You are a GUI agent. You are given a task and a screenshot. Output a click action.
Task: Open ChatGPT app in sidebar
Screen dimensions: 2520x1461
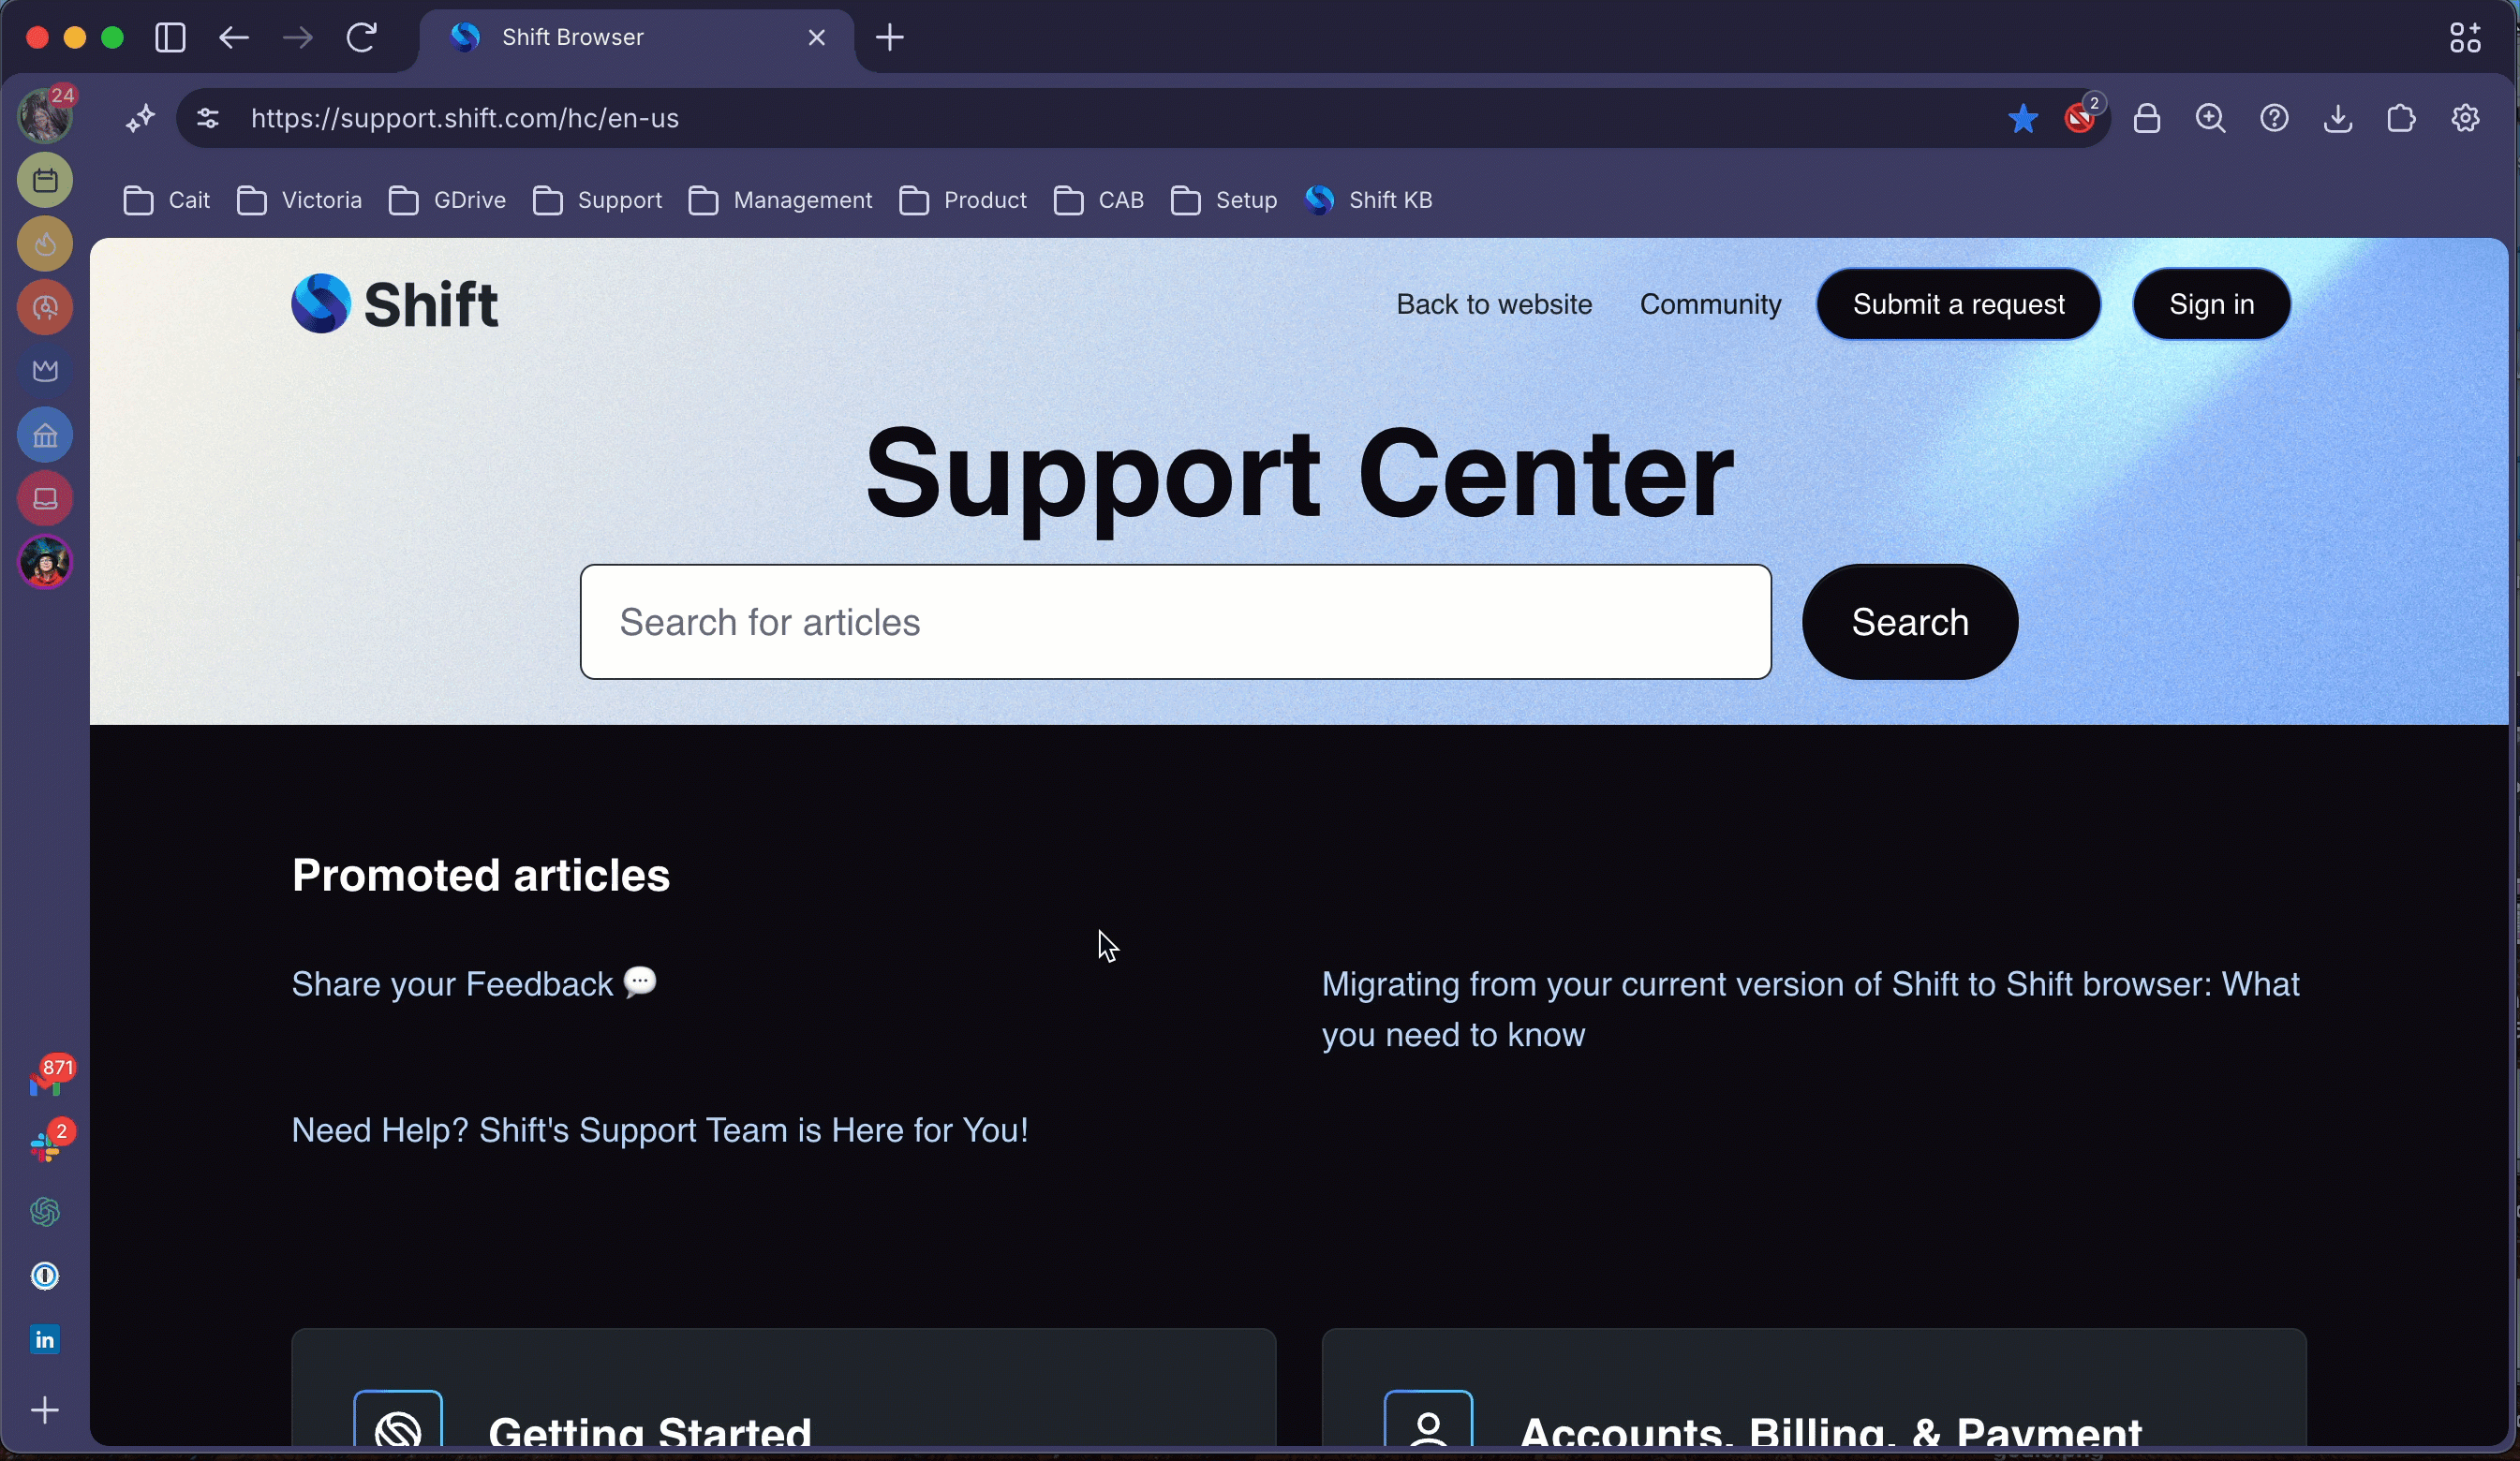pyautogui.click(x=45, y=1212)
